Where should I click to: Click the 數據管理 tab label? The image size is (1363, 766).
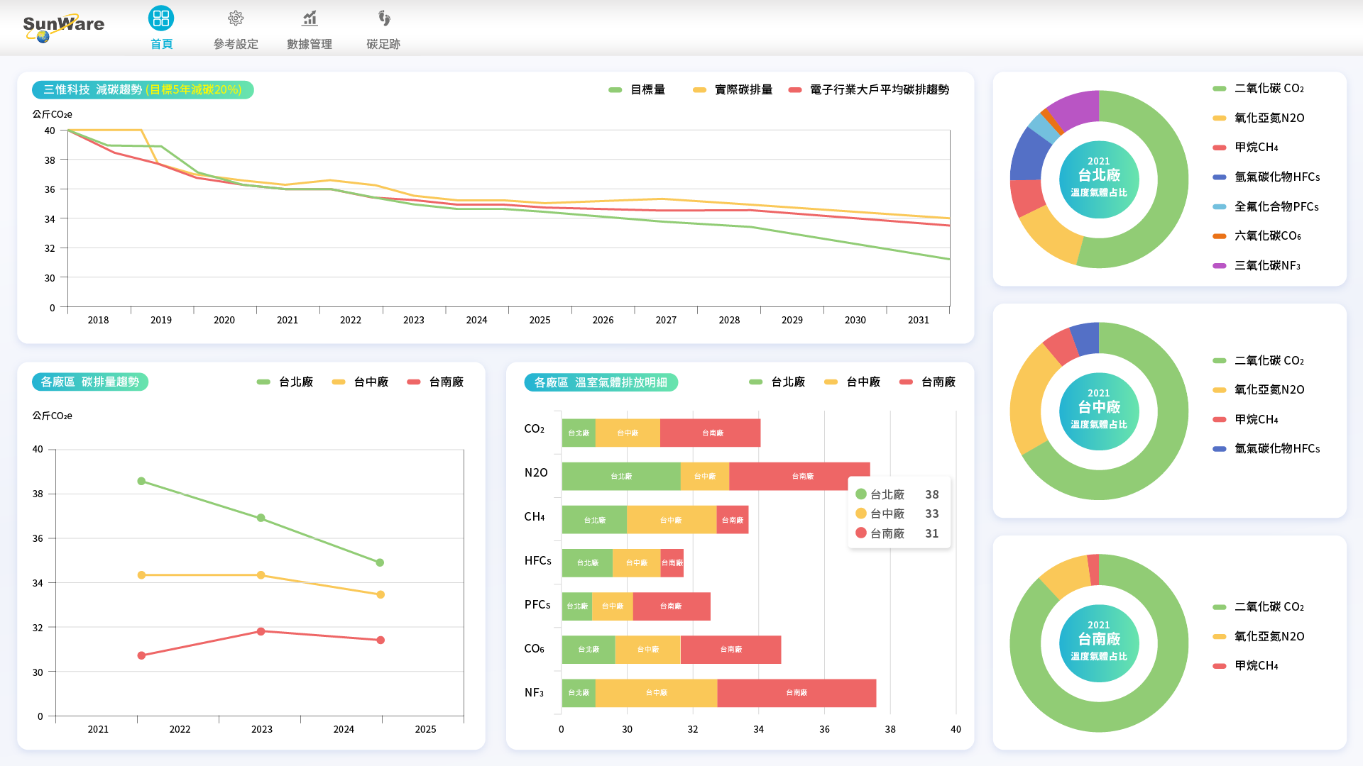click(310, 44)
